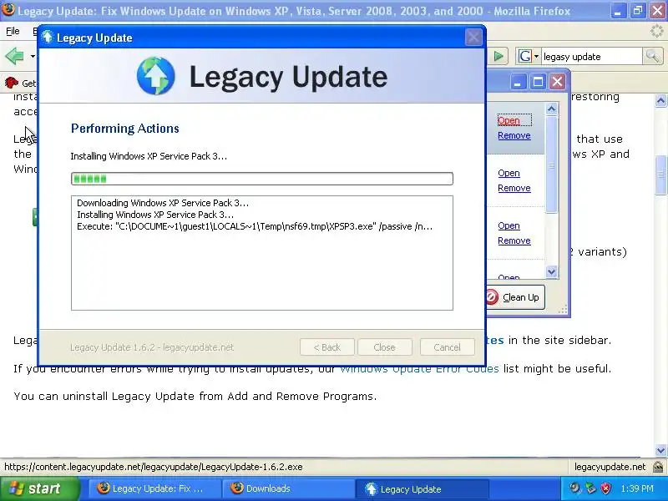
Task: Click third Open link in Downloads window
Action: (x=509, y=225)
